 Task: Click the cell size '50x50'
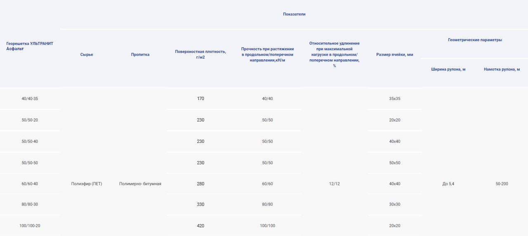coord(395,163)
